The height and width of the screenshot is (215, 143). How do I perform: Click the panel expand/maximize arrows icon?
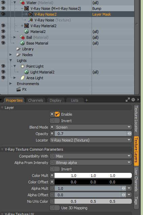click(127, 100)
